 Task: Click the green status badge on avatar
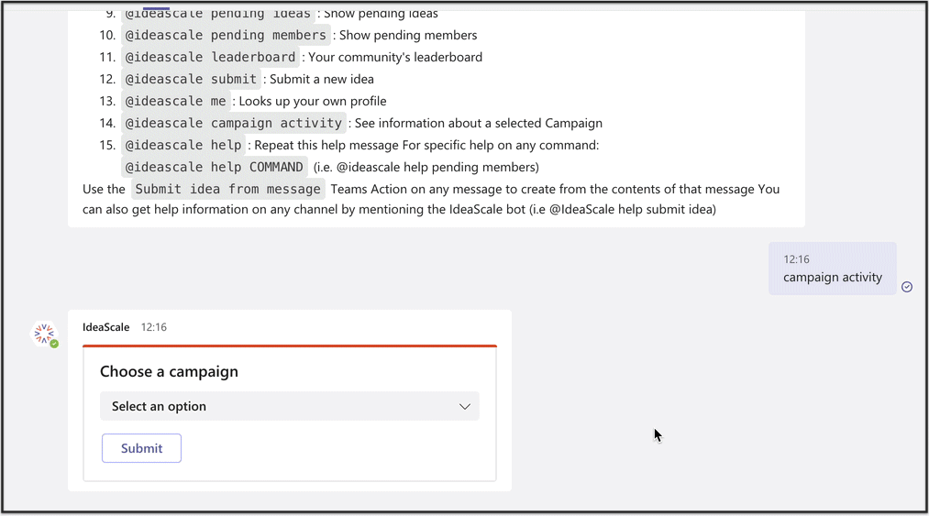pyautogui.click(x=54, y=344)
